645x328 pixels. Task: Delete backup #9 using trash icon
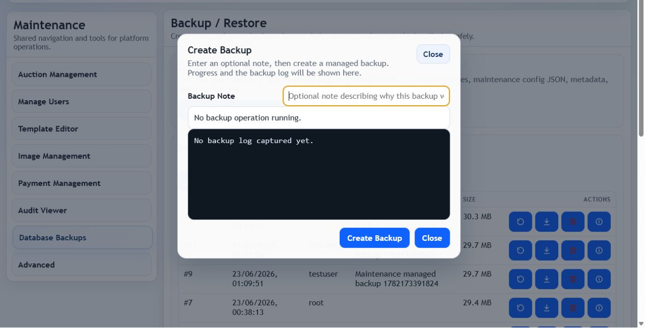tap(573, 279)
